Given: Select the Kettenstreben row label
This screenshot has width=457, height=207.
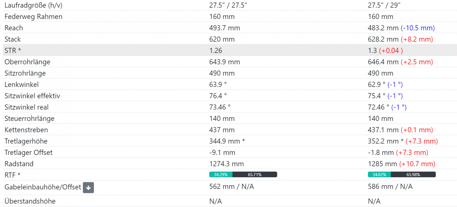Looking at the screenshot, I should [x=26, y=130].
